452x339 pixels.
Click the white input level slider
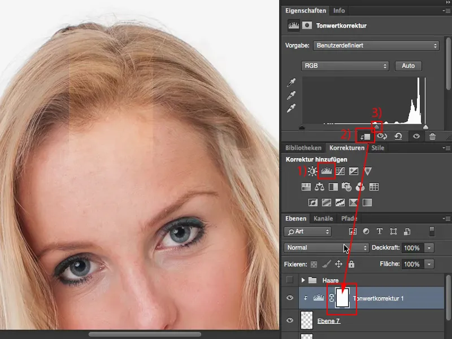tap(426, 127)
